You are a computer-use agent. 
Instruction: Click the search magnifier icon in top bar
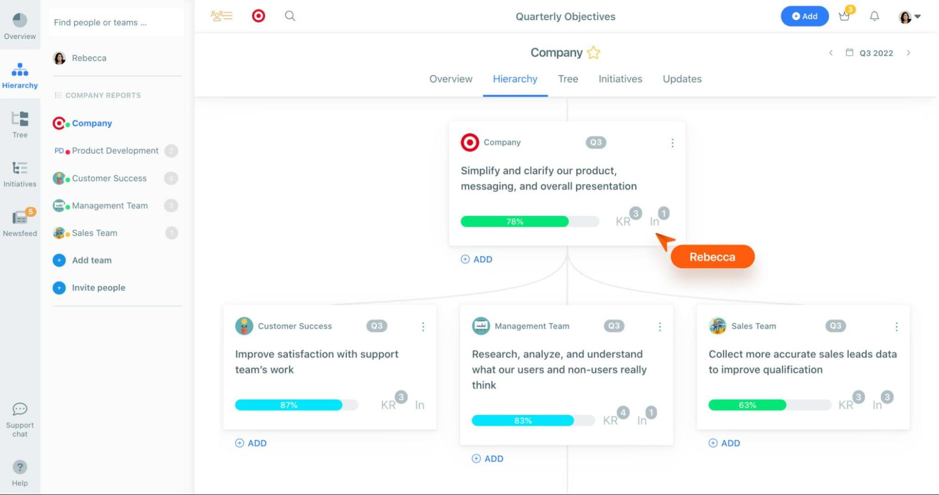290,16
